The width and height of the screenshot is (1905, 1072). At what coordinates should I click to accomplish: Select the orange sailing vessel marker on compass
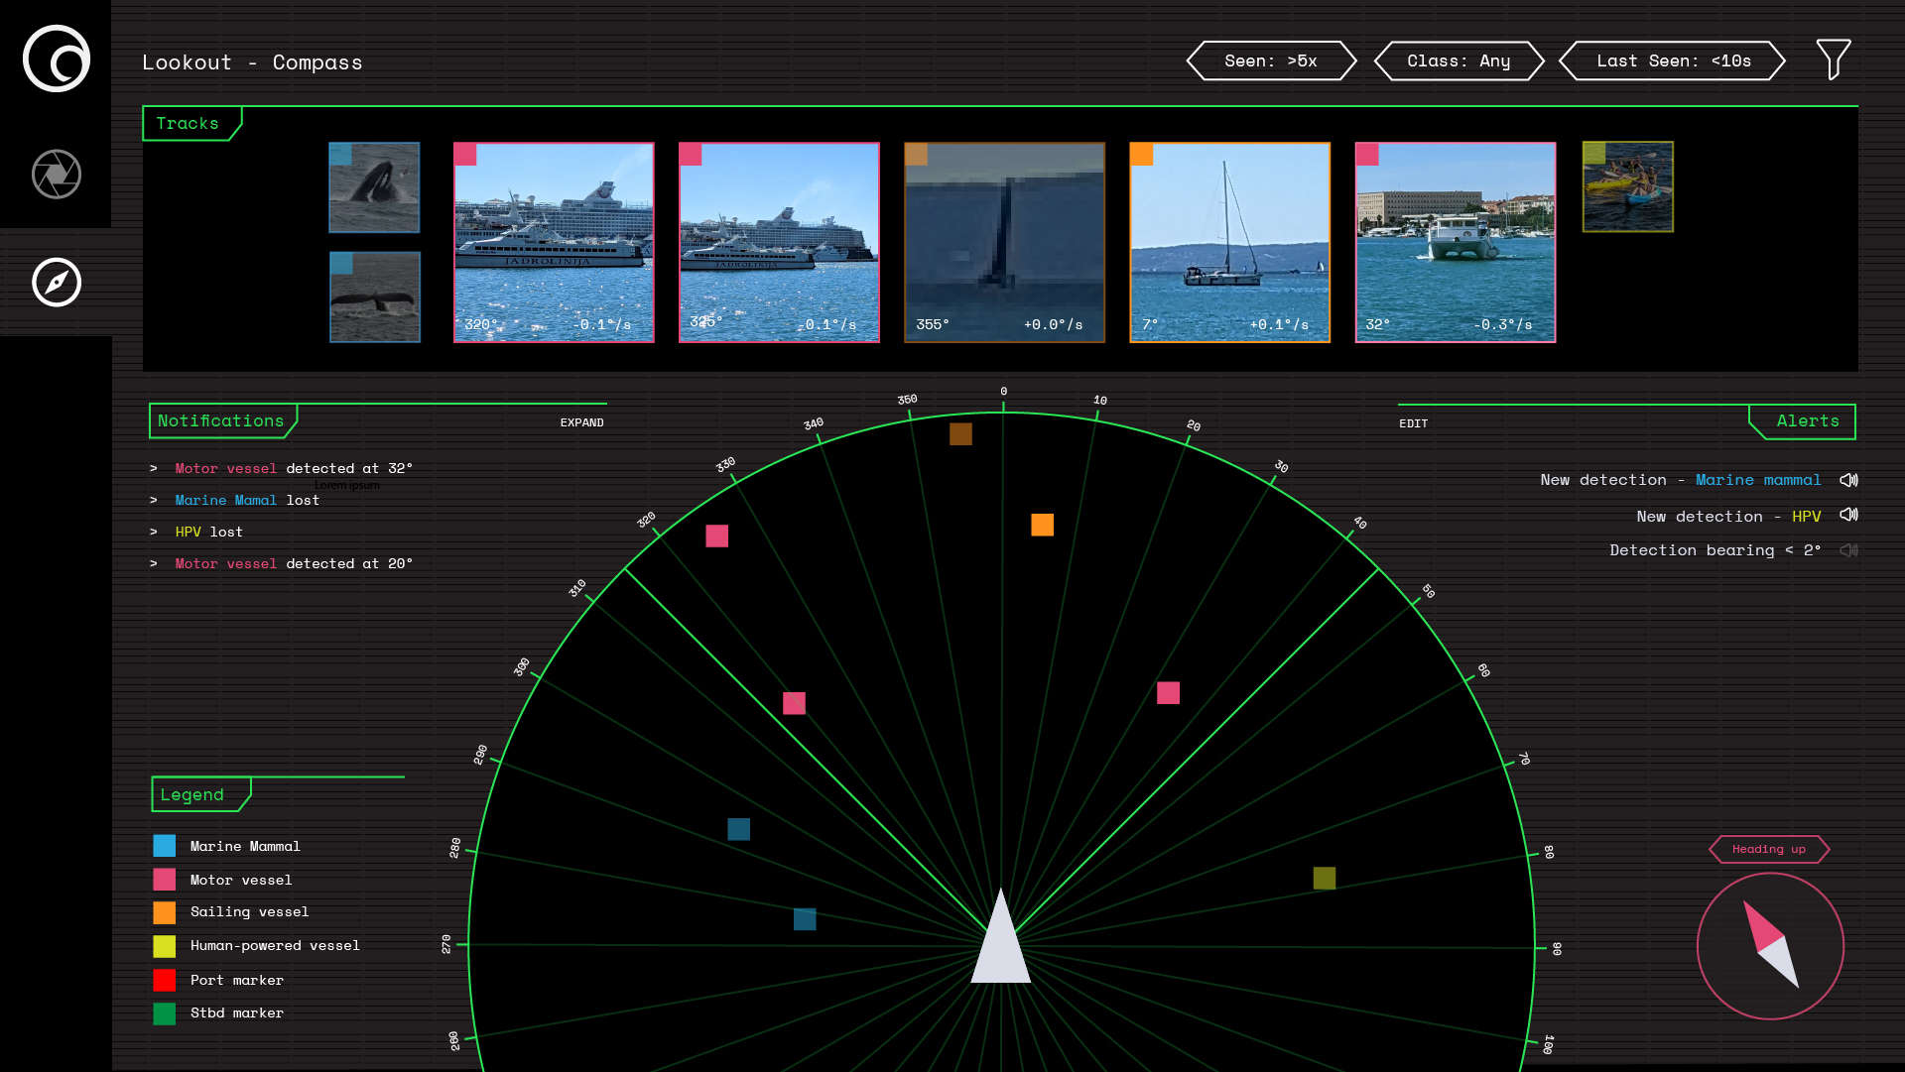pos(1042,525)
